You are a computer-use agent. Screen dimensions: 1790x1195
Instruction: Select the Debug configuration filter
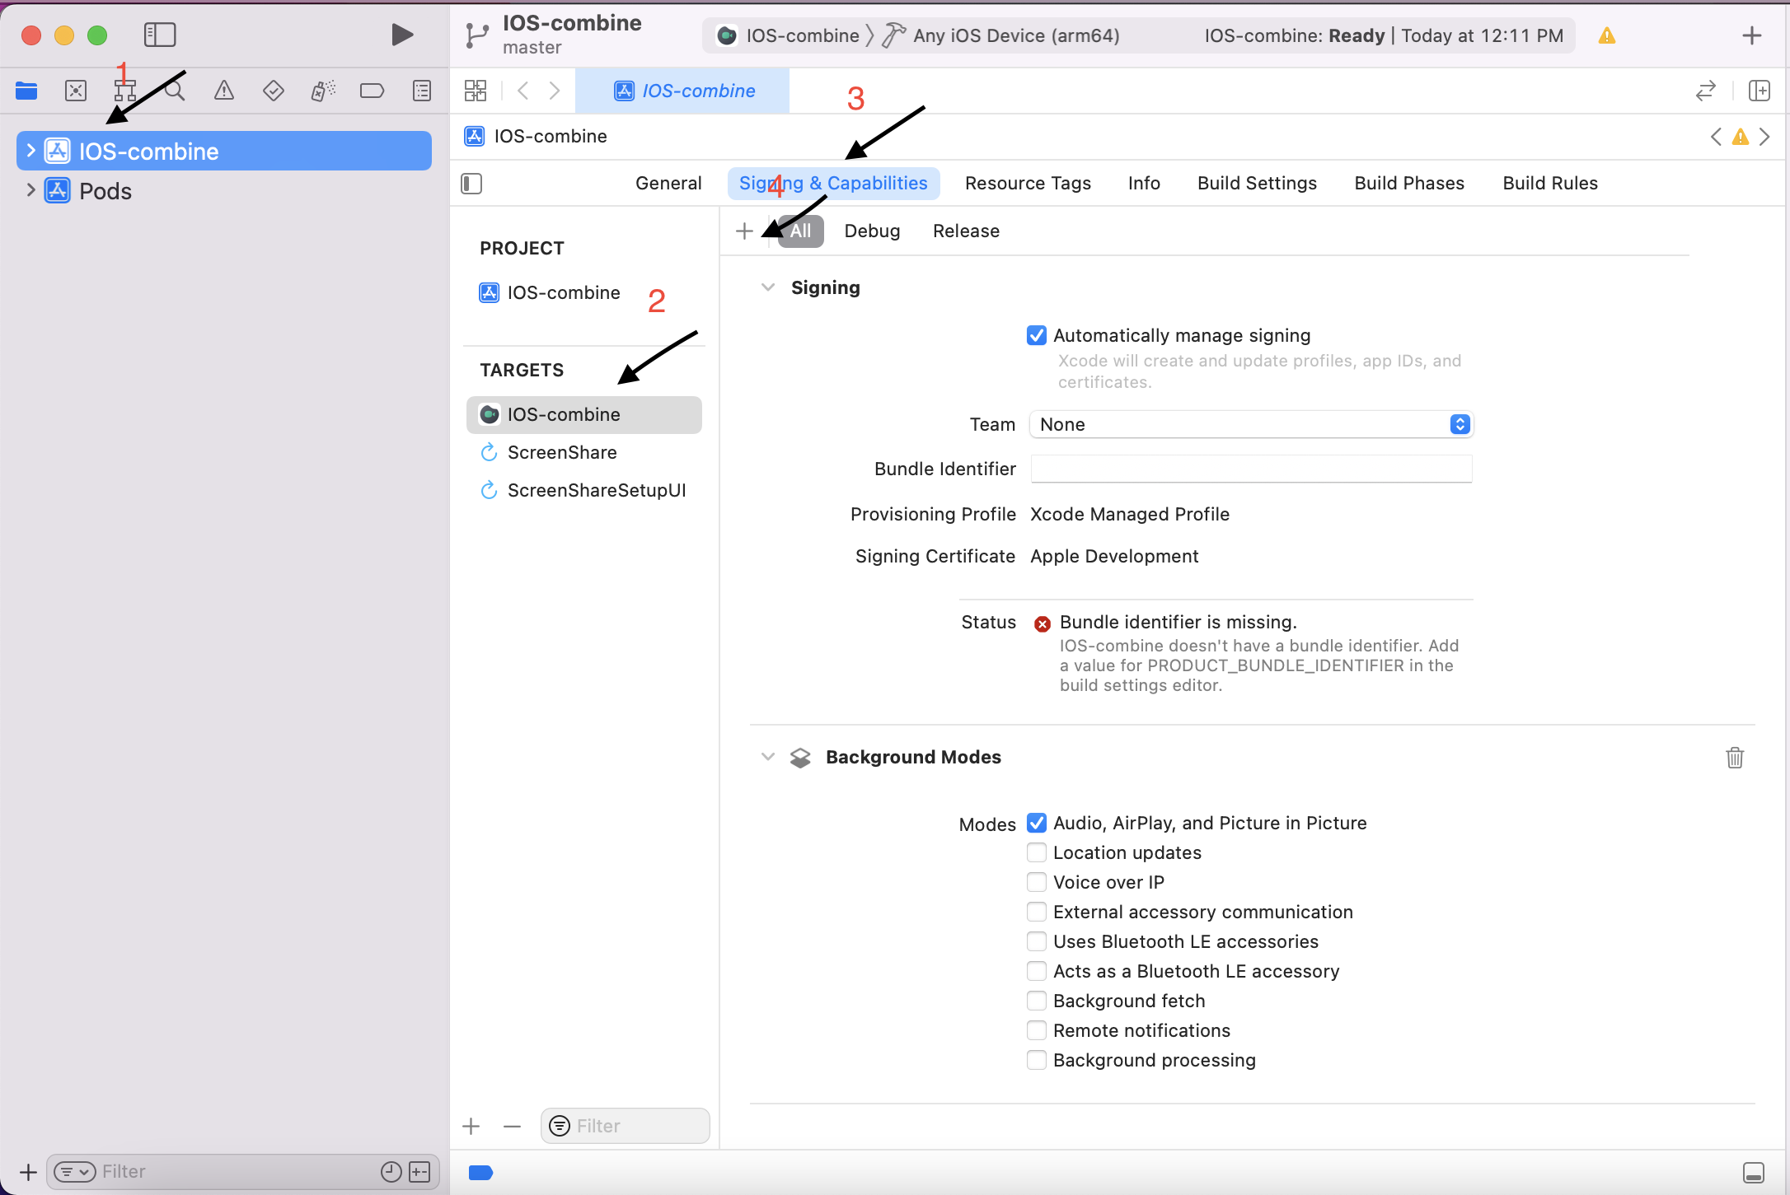tap(872, 231)
